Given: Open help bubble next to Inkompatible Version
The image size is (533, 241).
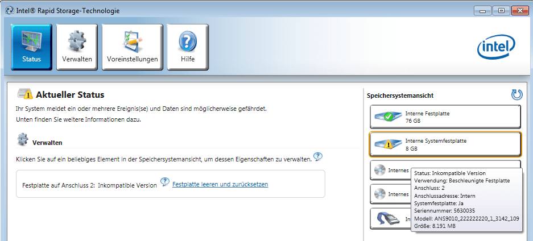Looking at the screenshot, I should pos(165,182).
